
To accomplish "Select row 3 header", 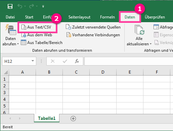I will (5, 92).
